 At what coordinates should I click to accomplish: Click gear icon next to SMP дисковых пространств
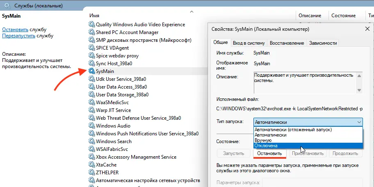pos(91,40)
